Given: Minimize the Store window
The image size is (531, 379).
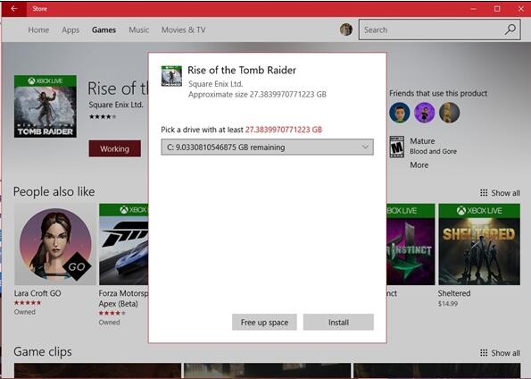Looking at the screenshot, I should (473, 9).
